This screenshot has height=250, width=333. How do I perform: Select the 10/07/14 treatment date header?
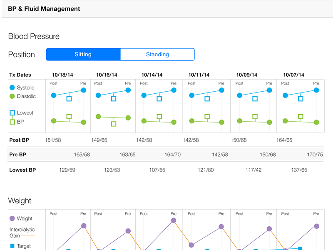(x=293, y=75)
